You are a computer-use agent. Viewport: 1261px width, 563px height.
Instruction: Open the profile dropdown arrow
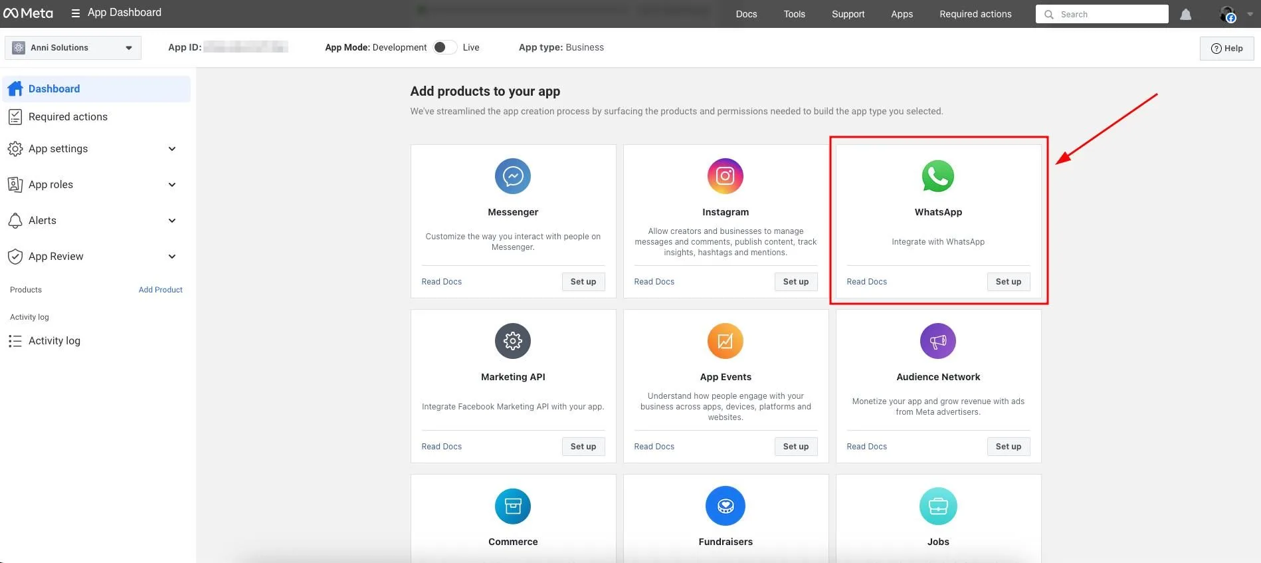[x=1249, y=14]
